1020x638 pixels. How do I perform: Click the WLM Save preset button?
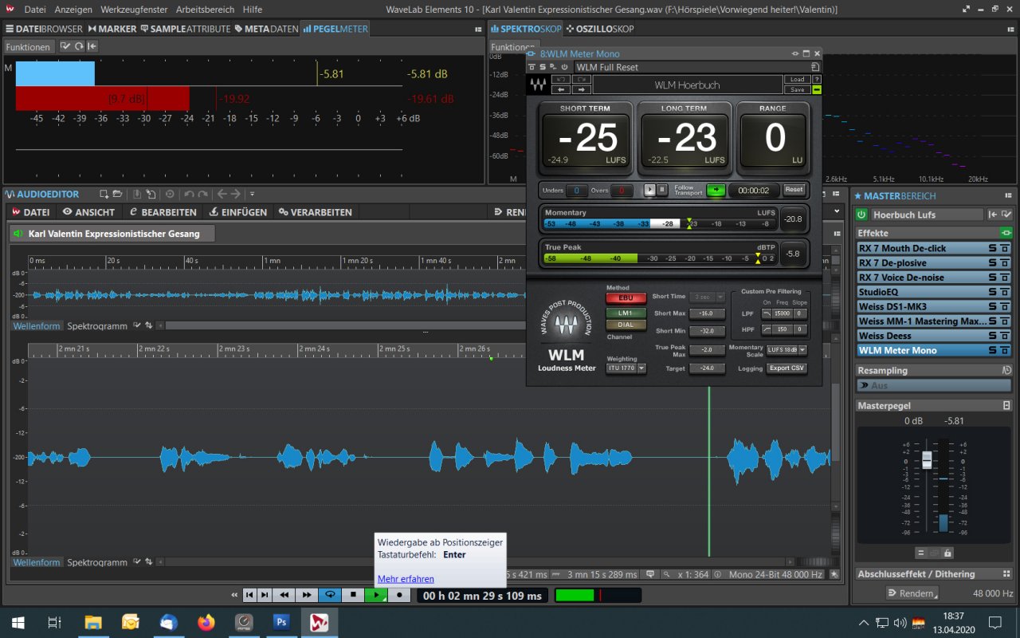[x=798, y=89]
